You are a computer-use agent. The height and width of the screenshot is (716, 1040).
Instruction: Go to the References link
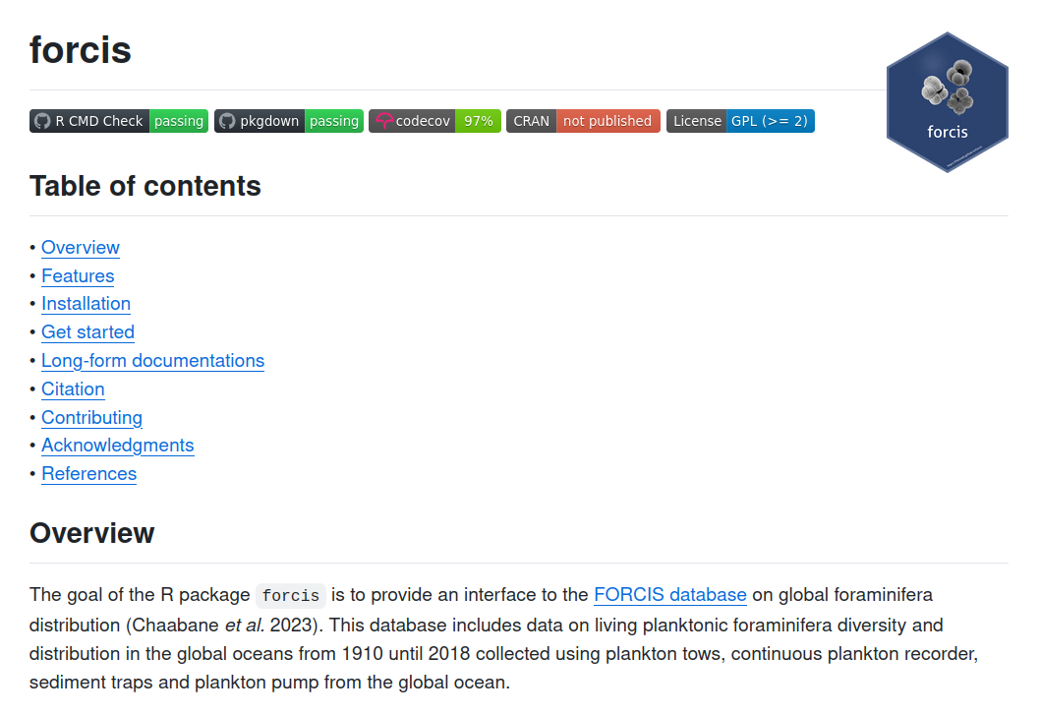88,474
